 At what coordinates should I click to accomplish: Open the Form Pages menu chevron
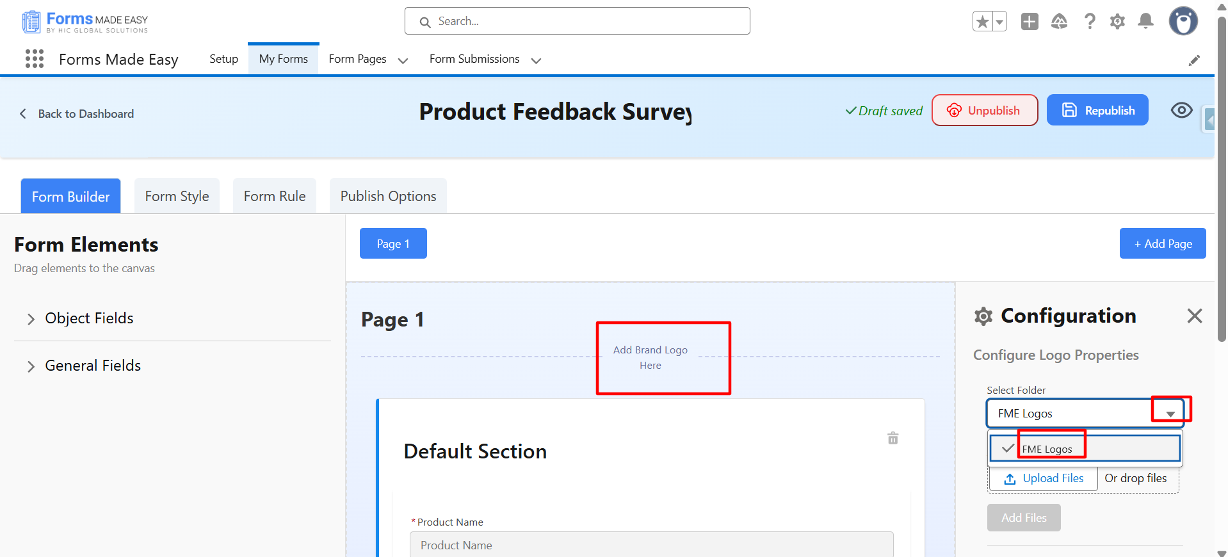point(403,60)
